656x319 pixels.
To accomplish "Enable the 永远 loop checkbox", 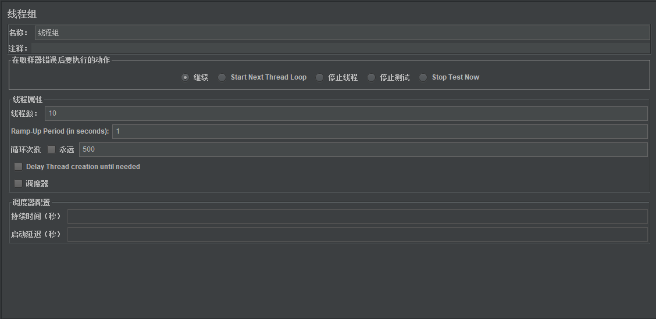I will [52, 149].
